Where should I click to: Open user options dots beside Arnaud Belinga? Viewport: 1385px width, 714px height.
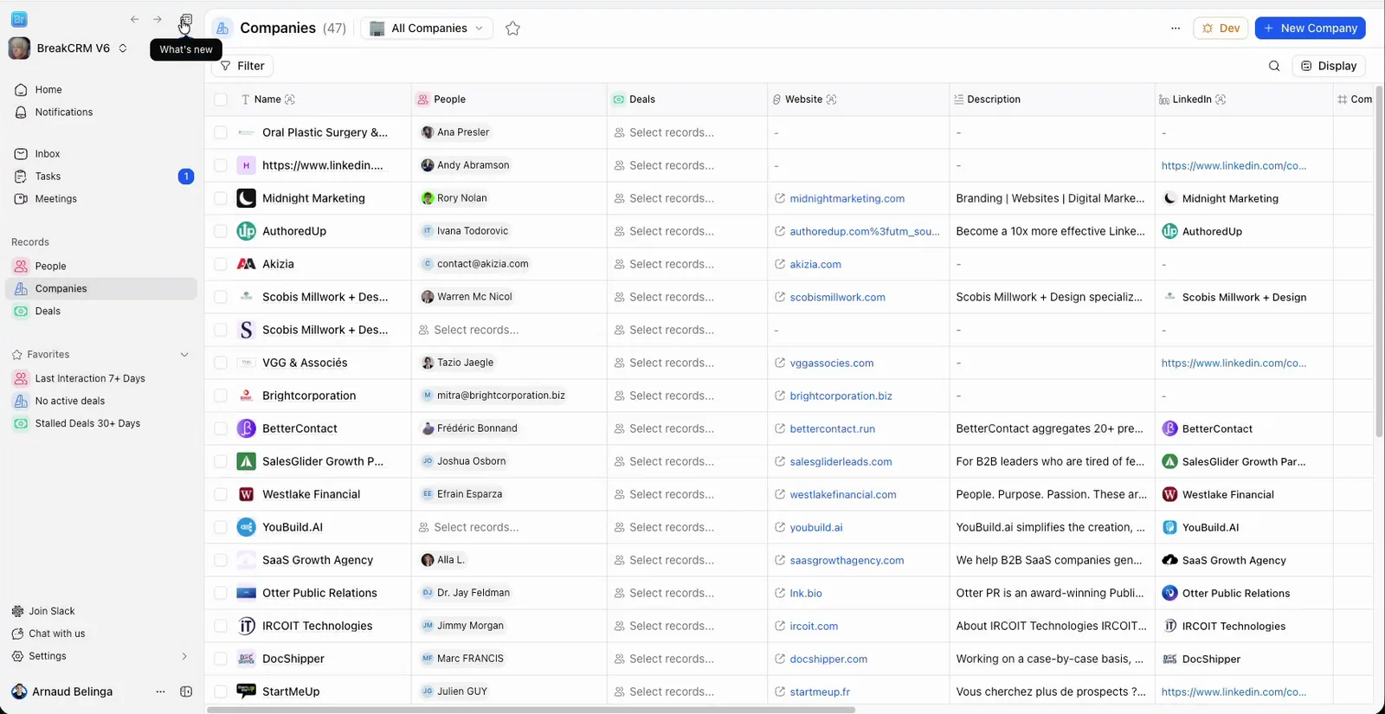(x=160, y=691)
